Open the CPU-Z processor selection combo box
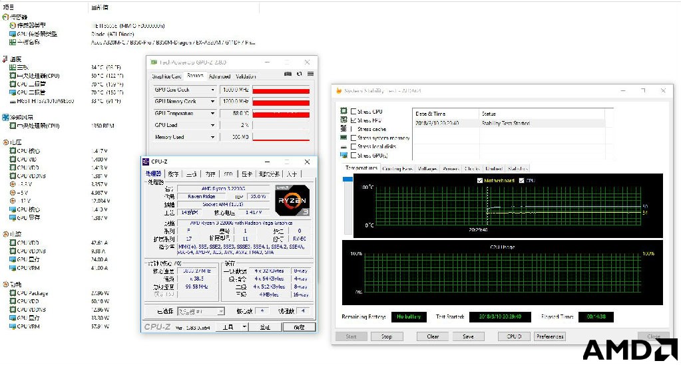 200,311
